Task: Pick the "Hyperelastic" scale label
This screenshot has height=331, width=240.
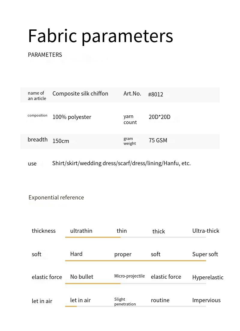Action: point(208,277)
